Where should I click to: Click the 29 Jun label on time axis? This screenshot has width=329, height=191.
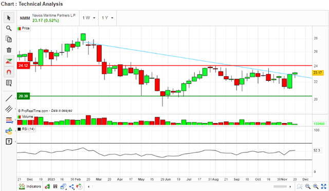(166, 180)
